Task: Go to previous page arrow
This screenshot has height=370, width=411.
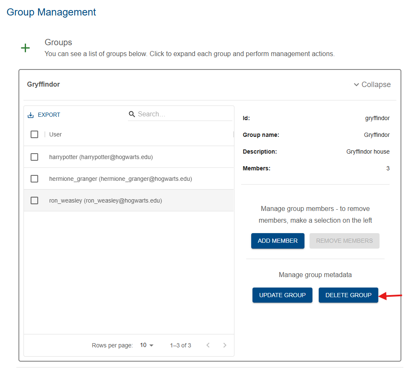Action: (x=208, y=345)
